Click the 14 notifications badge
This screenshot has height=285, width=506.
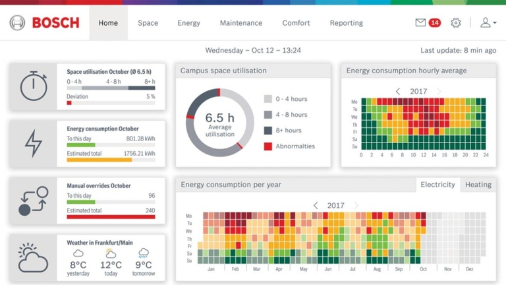tap(435, 23)
